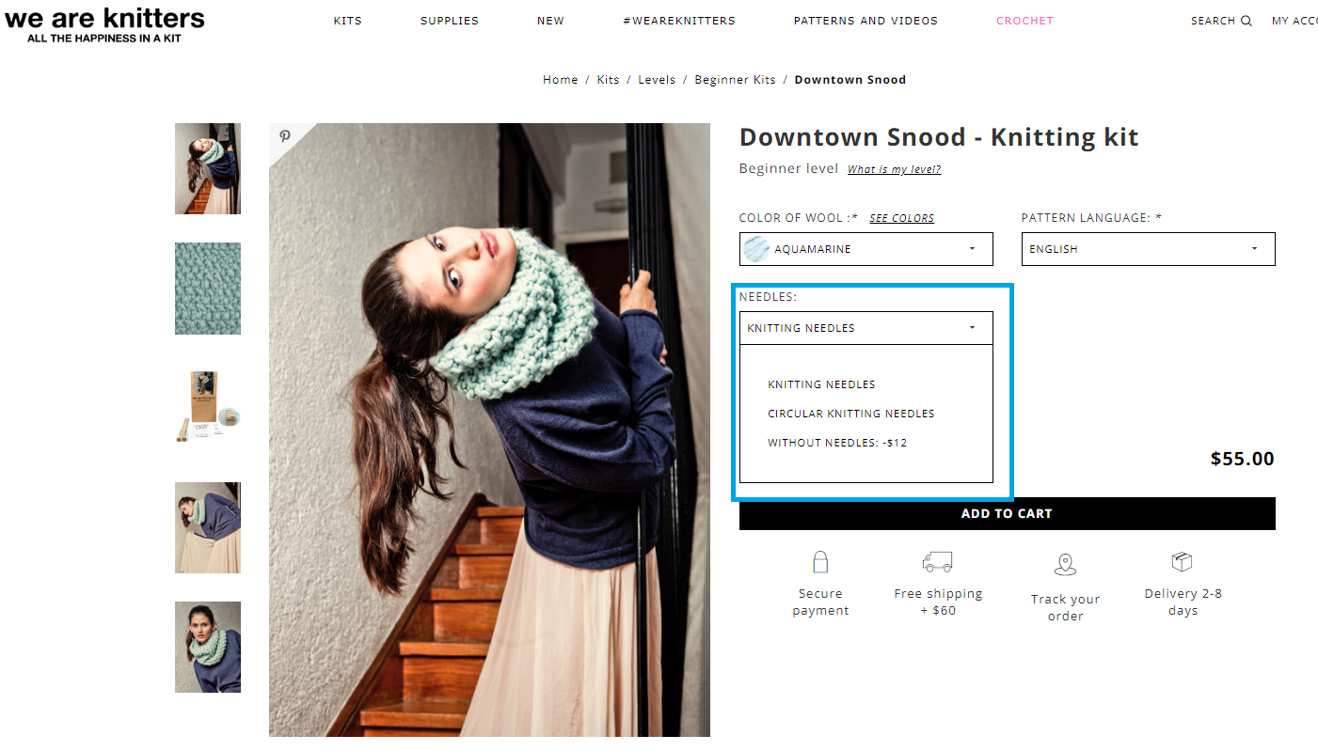Go to Beginner Kits breadcrumb link

735,80
